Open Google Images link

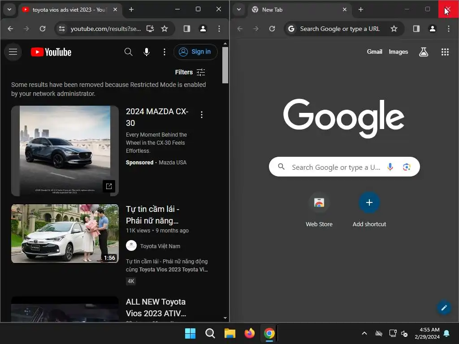398,52
